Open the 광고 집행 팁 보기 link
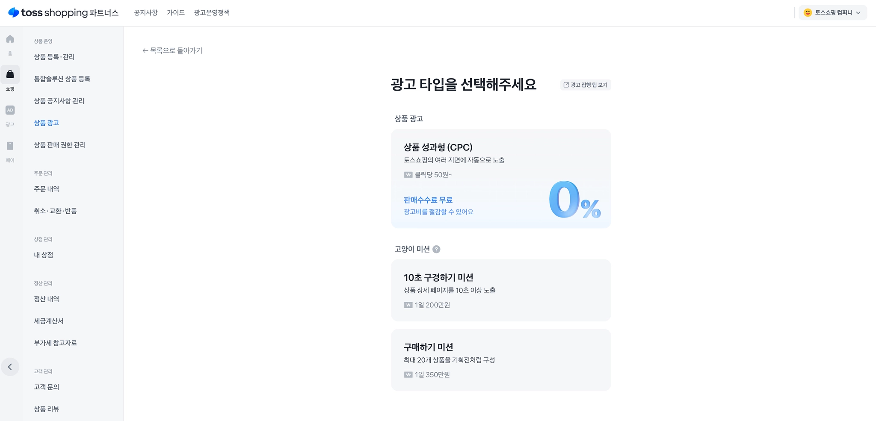 pyautogui.click(x=586, y=85)
